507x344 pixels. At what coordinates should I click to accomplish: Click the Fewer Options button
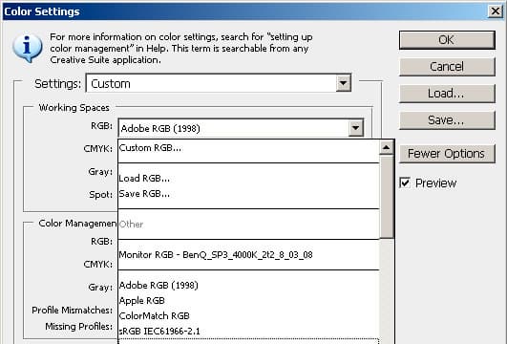point(447,154)
